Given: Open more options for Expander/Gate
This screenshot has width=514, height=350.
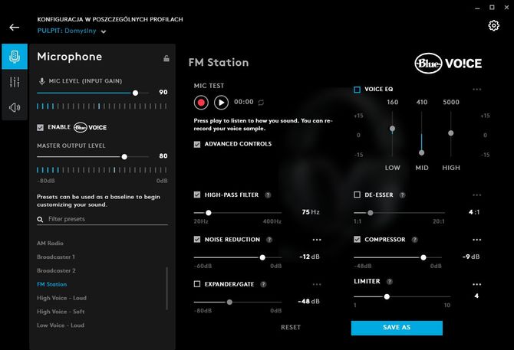Looking at the screenshot, I should click(317, 284).
